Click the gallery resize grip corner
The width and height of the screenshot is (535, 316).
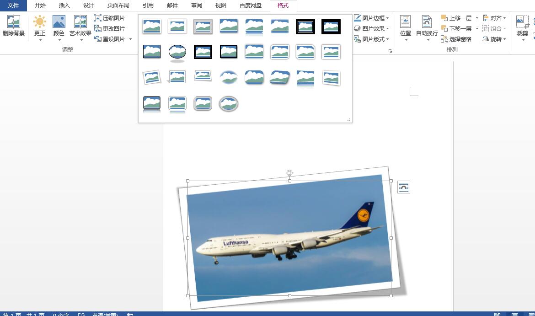pyautogui.click(x=349, y=120)
